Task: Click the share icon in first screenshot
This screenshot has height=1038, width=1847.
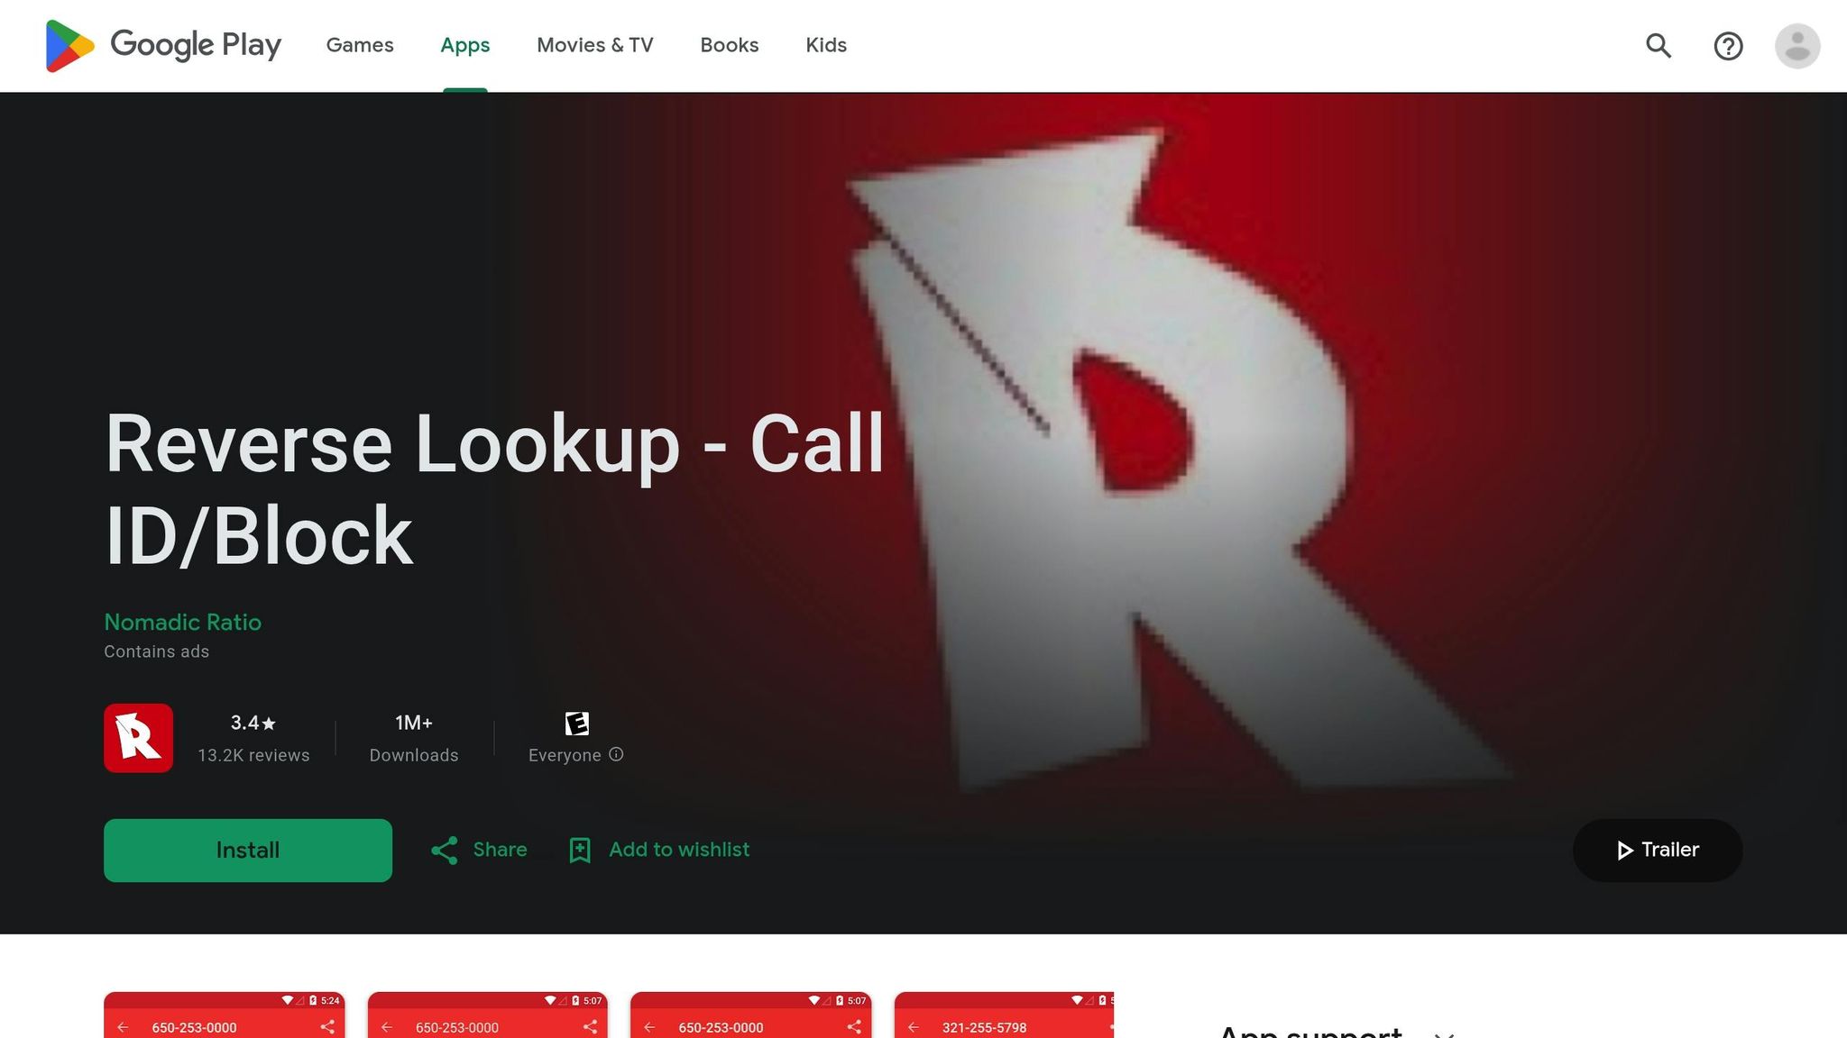Action: point(327,1026)
